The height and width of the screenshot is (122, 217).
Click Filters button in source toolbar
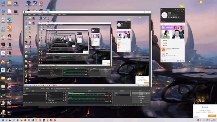point(47,88)
